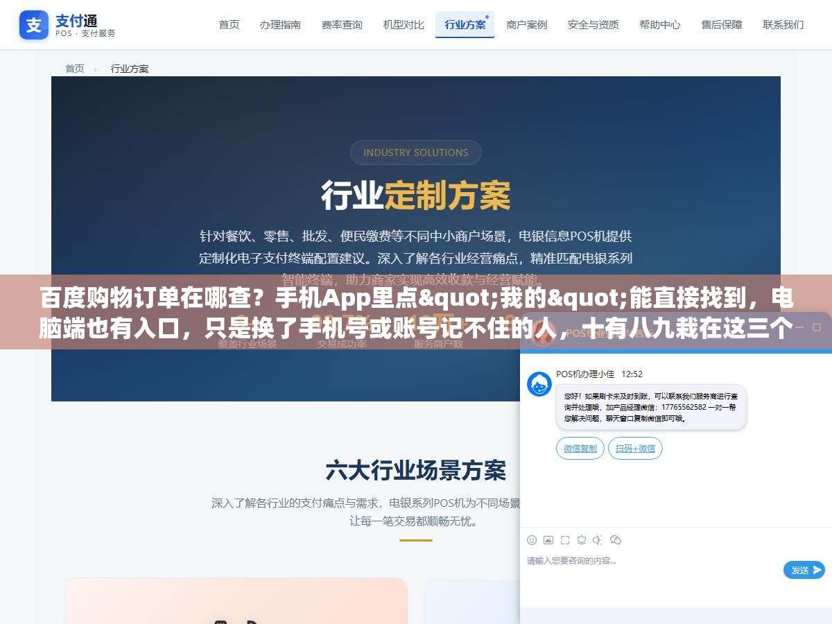The image size is (832, 624).
Task: Open the 商户案例 nav item
Action: [527, 25]
